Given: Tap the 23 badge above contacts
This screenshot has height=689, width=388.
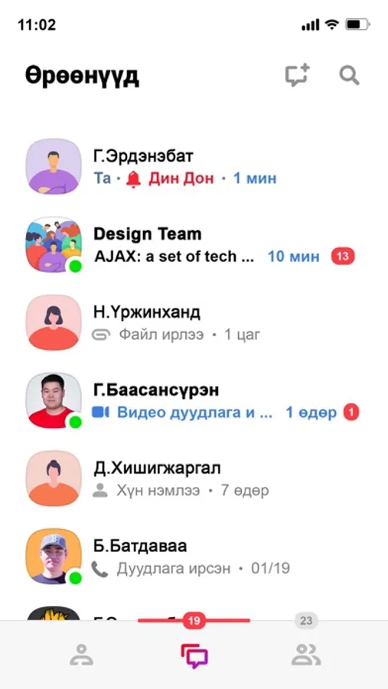Looking at the screenshot, I should 306,621.
